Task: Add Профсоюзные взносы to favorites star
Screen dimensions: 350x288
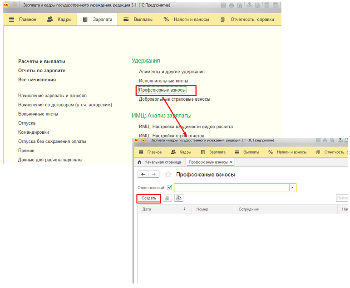Action: coord(168,175)
